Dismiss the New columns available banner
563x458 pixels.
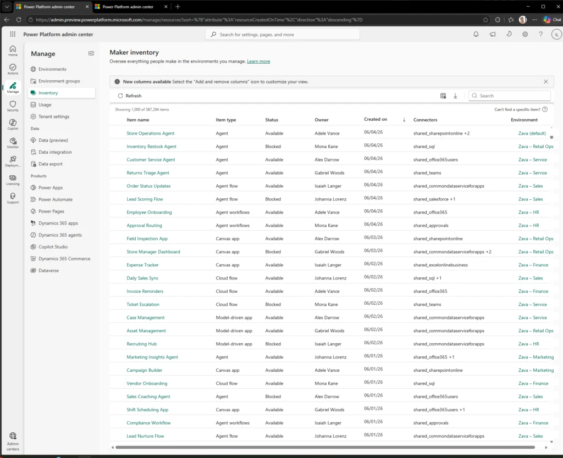click(546, 82)
